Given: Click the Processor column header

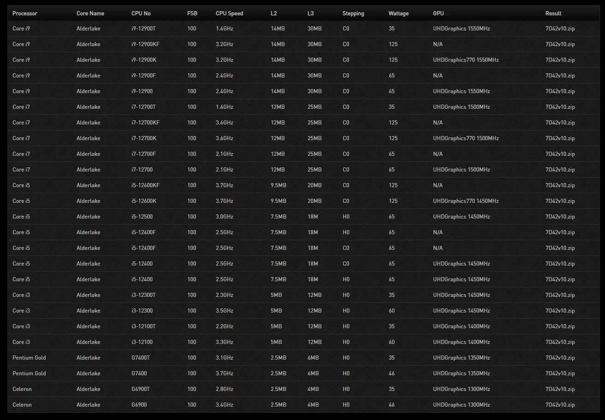Looking at the screenshot, I should (x=25, y=13).
